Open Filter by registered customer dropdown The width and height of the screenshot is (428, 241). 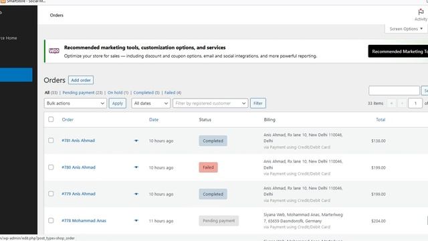point(211,103)
